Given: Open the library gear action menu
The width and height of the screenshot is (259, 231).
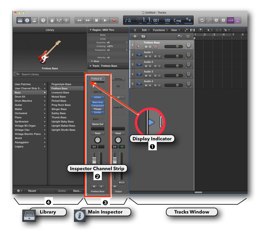Looking at the screenshot, I should [x=19, y=191].
